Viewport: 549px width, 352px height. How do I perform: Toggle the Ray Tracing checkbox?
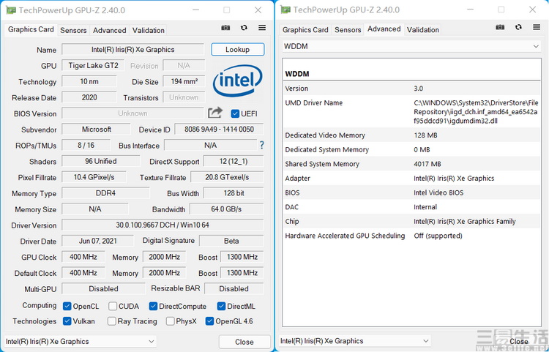(x=112, y=321)
